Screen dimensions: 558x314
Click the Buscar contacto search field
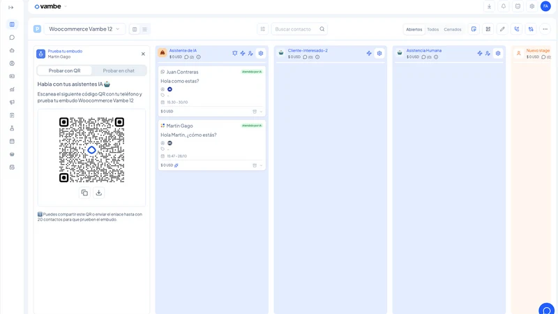[x=299, y=29]
